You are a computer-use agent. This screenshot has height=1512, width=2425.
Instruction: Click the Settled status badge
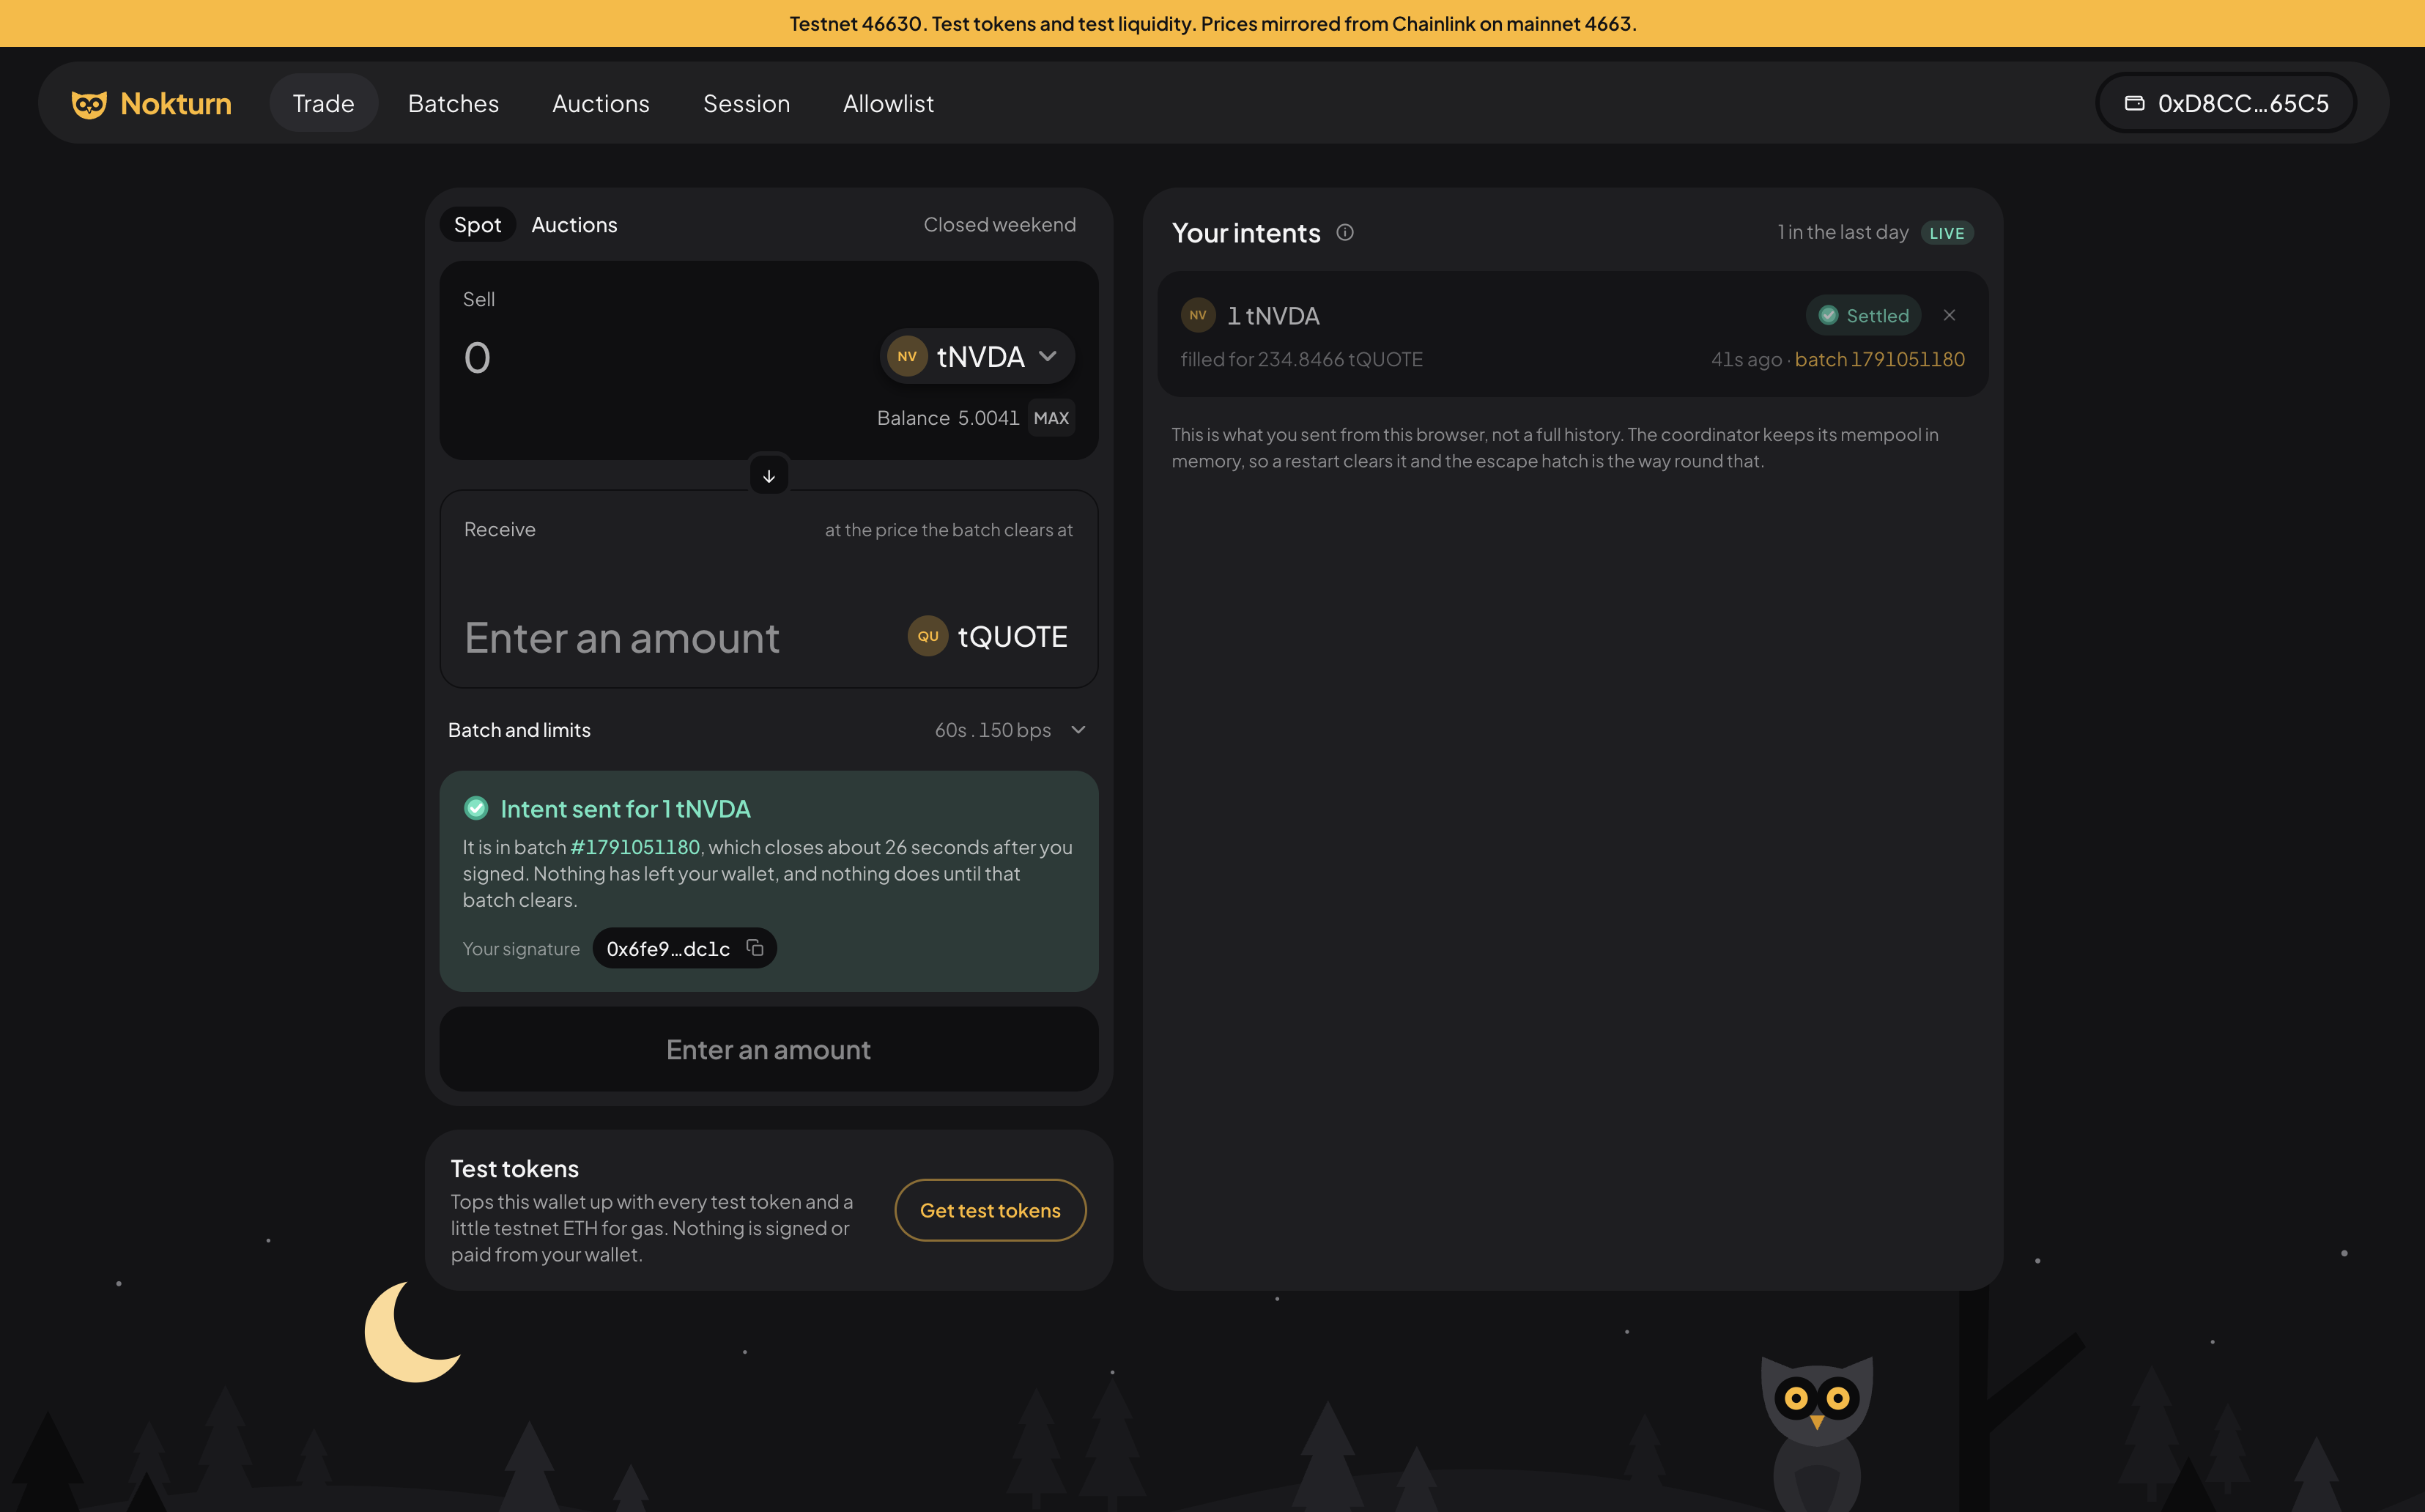[1863, 315]
